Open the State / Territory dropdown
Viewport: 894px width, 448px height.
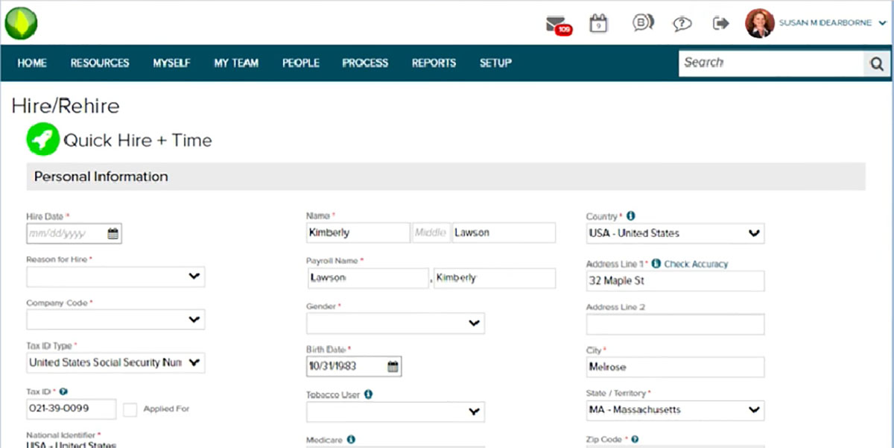point(675,409)
